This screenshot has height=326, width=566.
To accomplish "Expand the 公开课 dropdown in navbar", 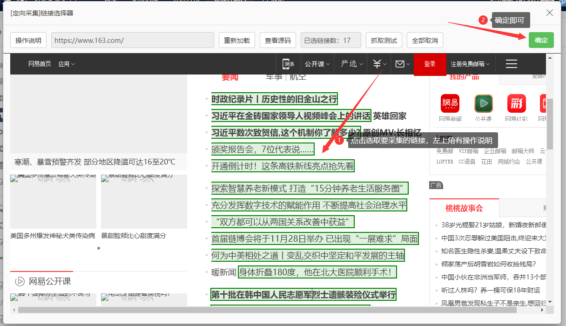I will coord(317,64).
